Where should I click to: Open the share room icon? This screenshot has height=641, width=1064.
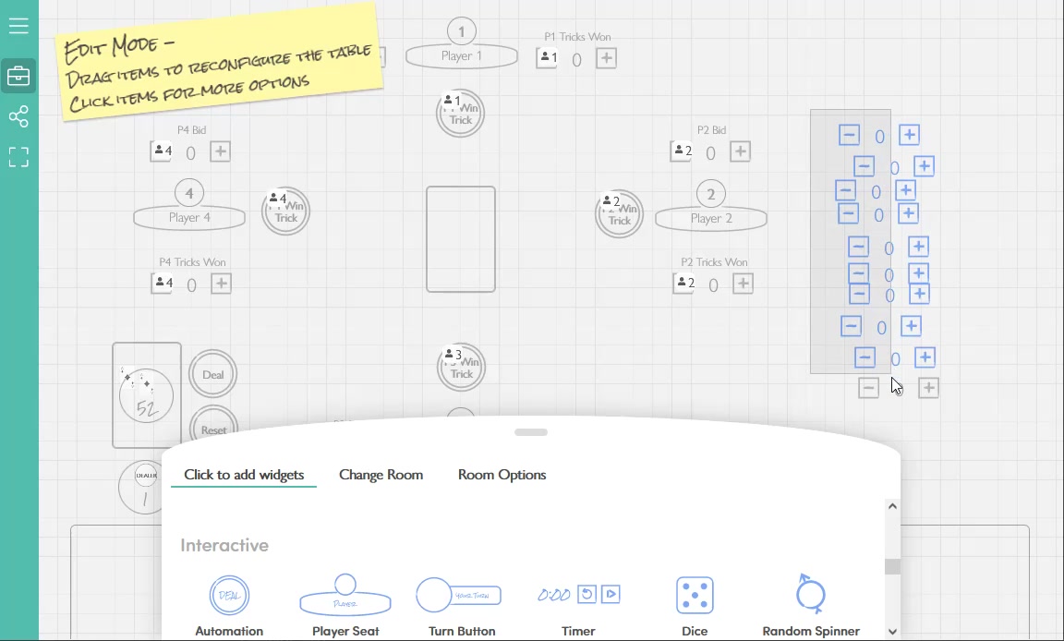18,116
